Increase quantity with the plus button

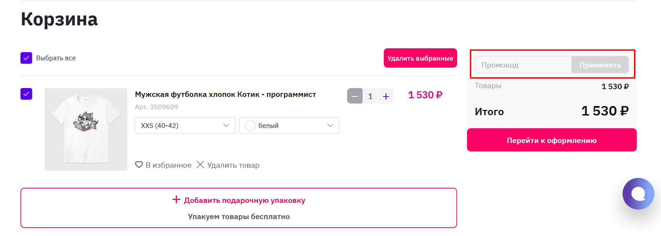click(386, 96)
